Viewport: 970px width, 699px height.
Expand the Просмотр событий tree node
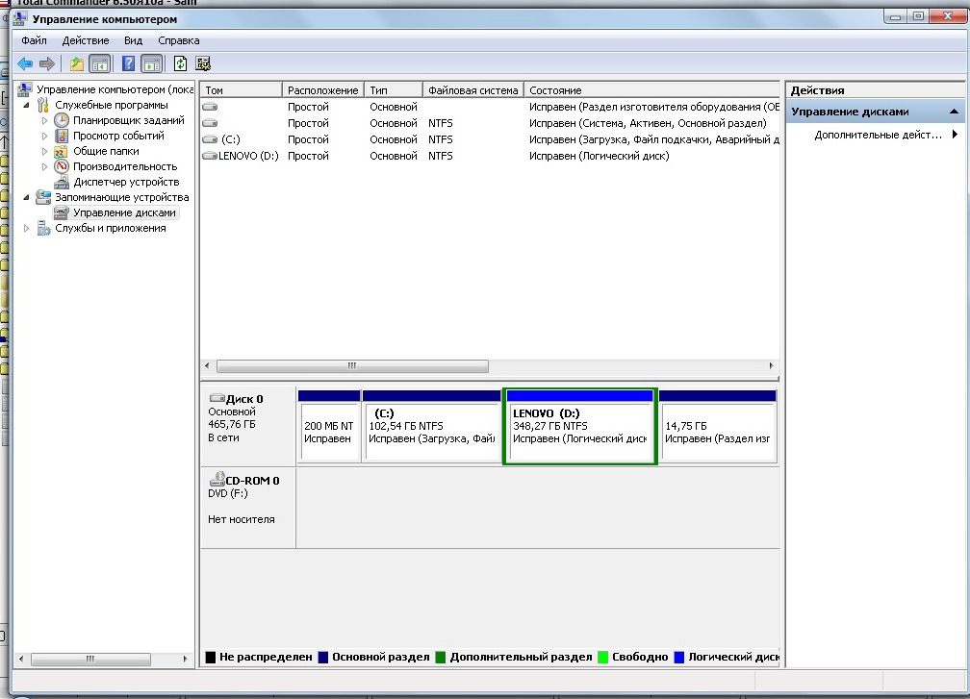pyautogui.click(x=44, y=136)
